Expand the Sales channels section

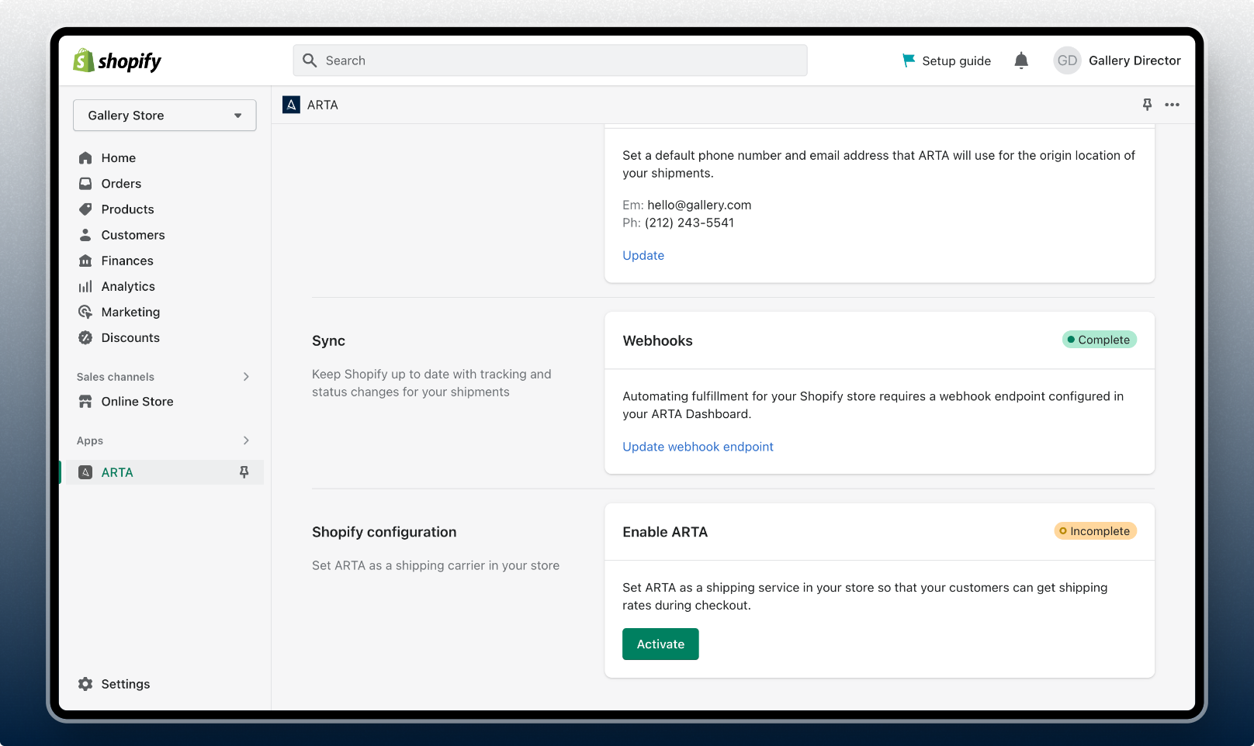[246, 377]
